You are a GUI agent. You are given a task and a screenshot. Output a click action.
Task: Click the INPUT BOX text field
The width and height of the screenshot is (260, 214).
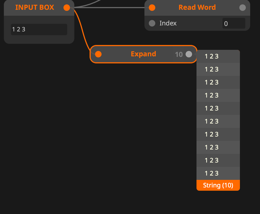coord(39,29)
